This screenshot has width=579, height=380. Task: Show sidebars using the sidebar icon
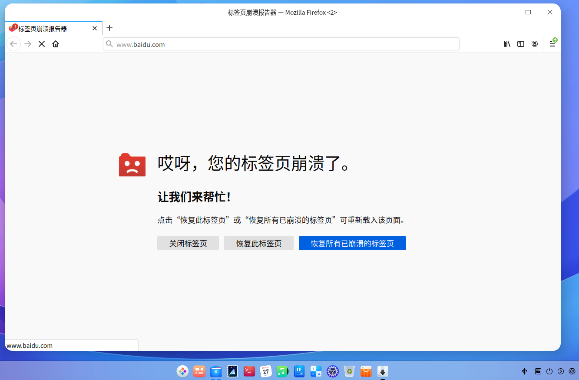tap(521, 44)
